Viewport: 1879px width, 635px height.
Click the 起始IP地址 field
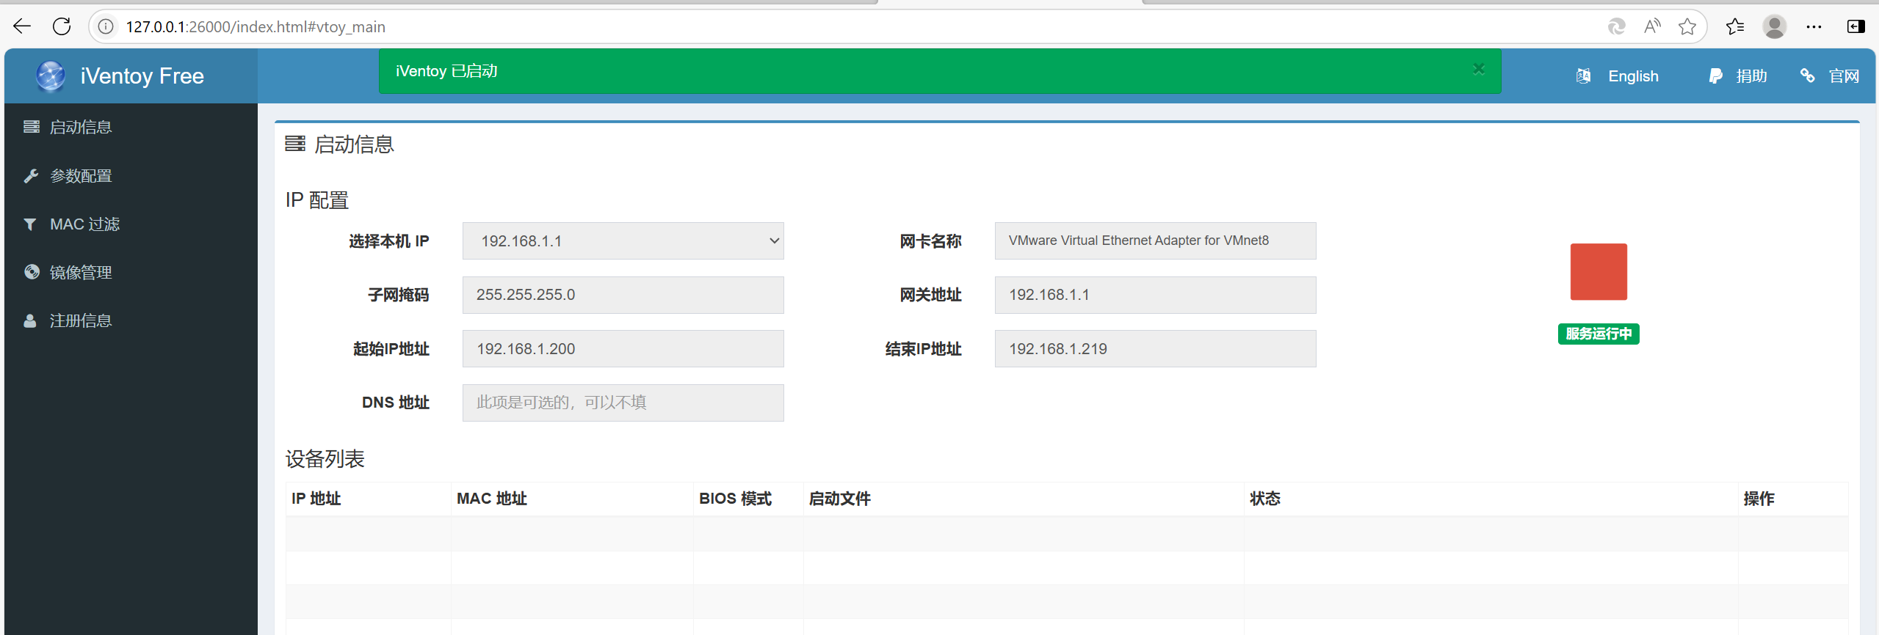623,349
